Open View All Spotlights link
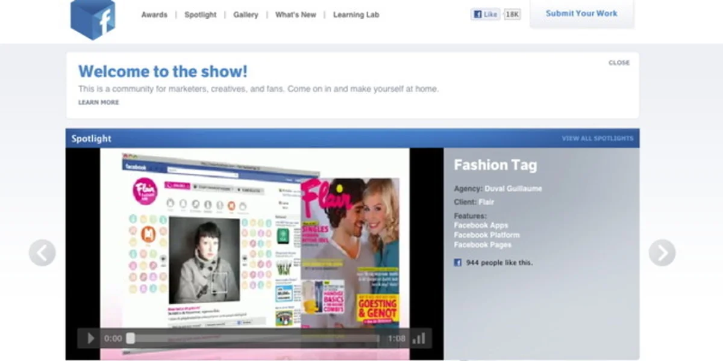The width and height of the screenshot is (723, 361). 597,138
